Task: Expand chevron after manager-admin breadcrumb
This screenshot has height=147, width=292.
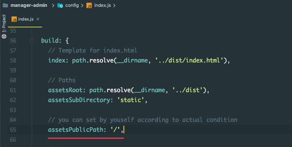Action: (x=53, y=6)
